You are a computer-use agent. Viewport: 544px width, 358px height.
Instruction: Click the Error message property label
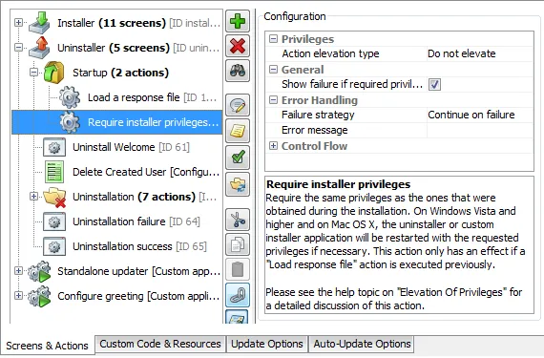[314, 130]
